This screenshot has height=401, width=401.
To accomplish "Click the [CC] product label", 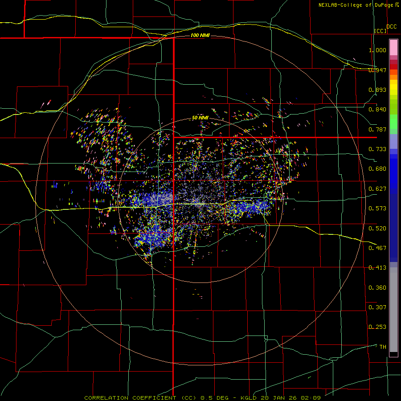I will click(381, 31).
